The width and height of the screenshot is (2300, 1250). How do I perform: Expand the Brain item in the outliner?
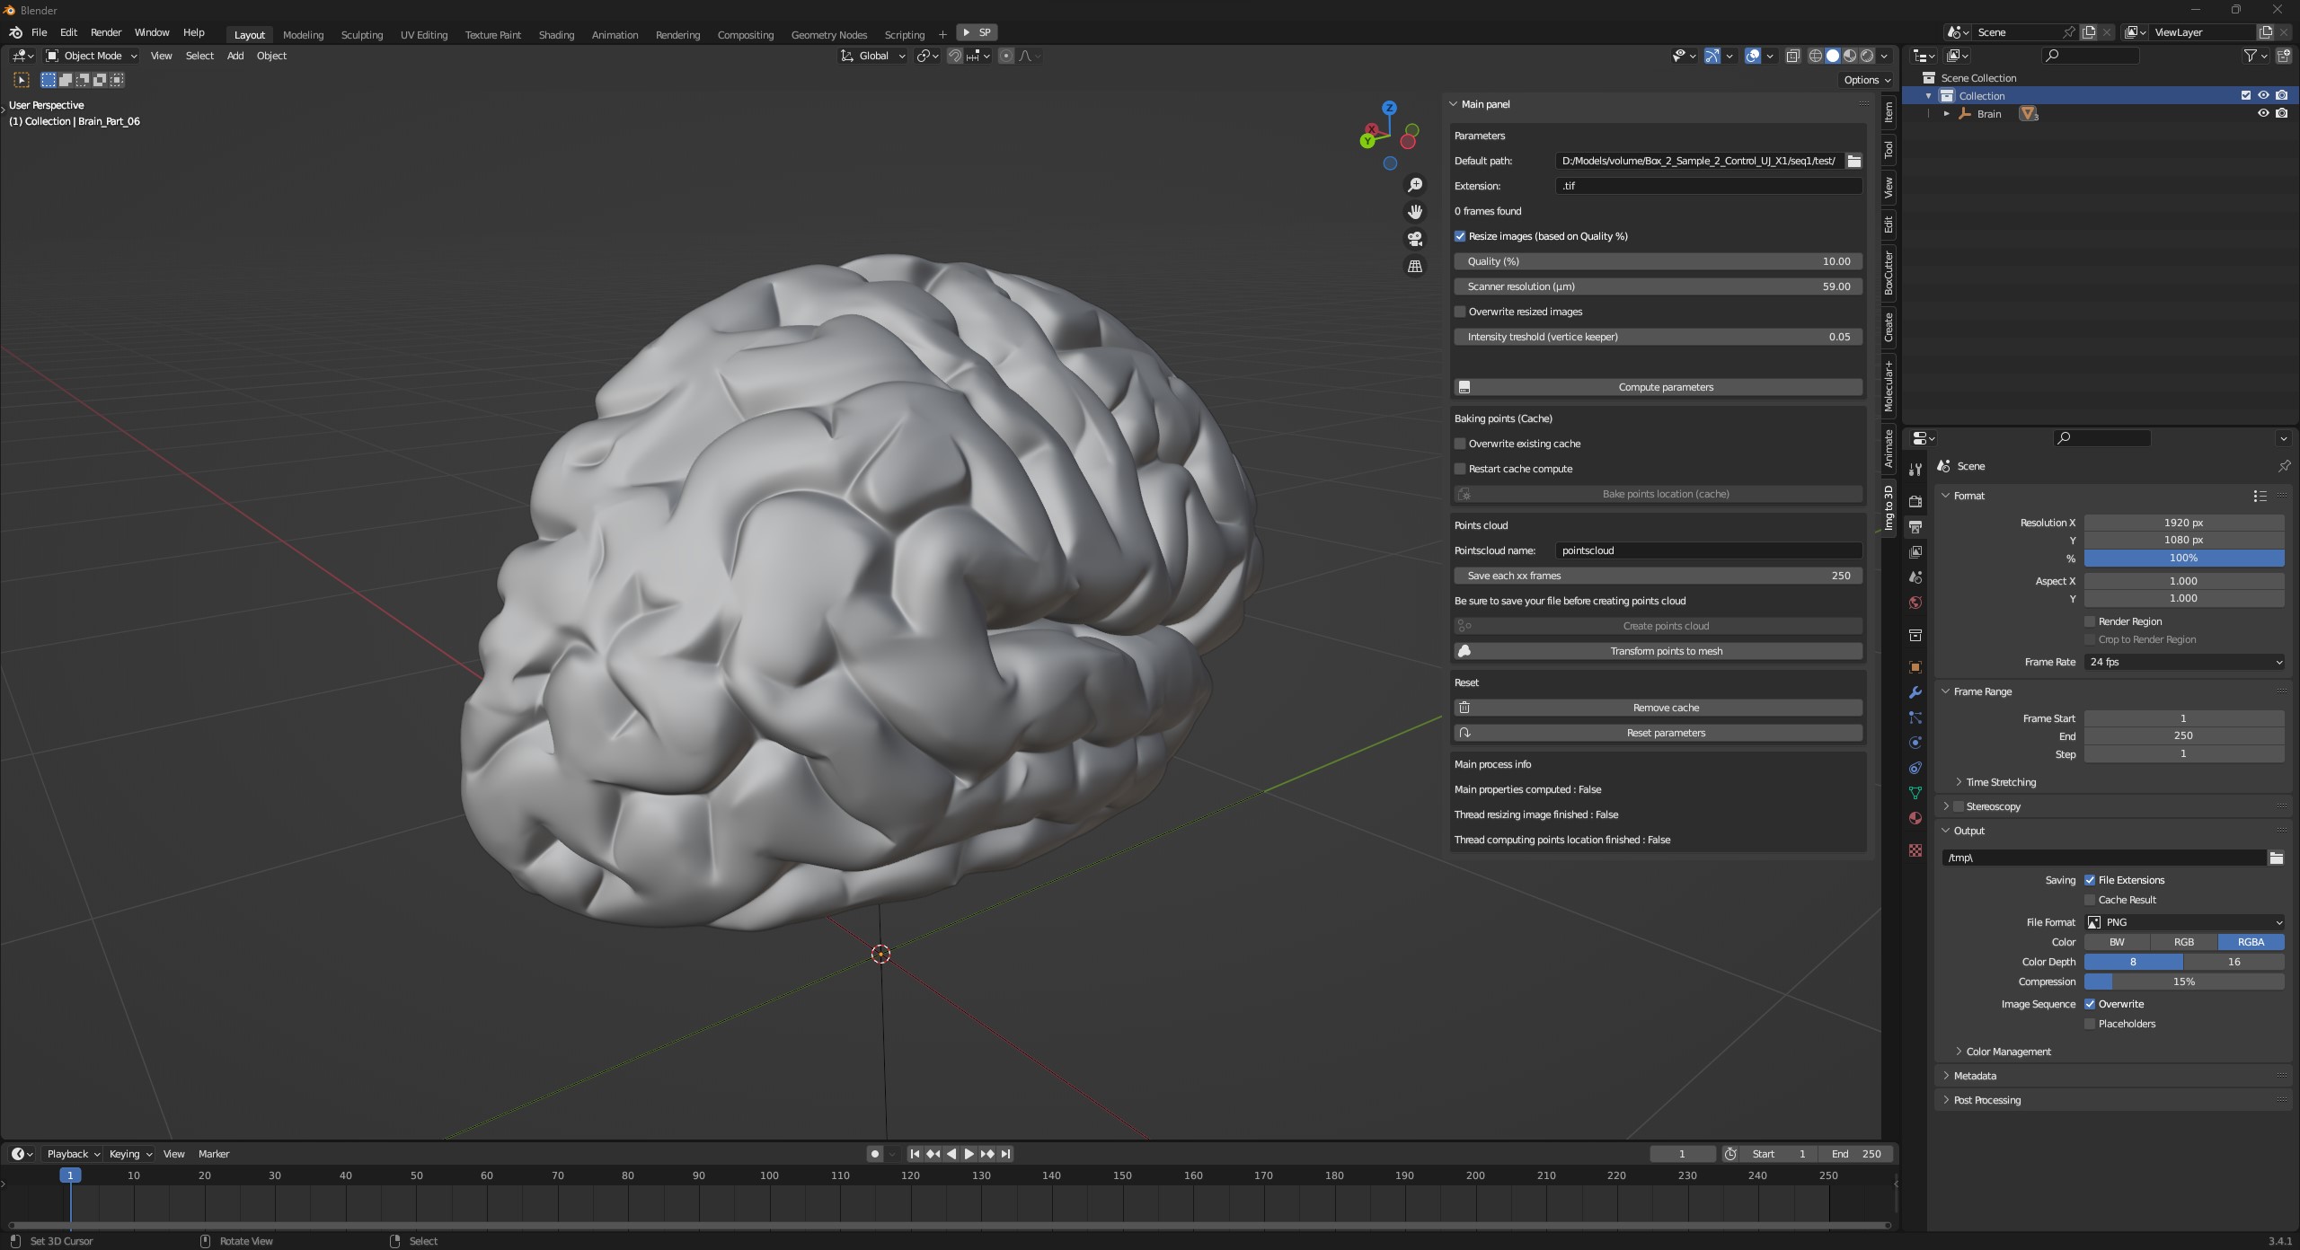tap(1948, 114)
